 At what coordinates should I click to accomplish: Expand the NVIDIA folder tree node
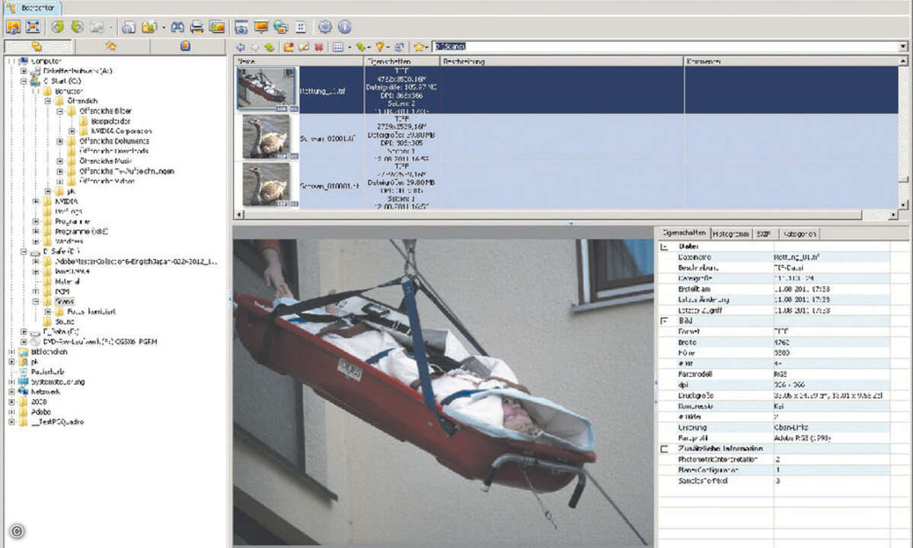coord(36,201)
